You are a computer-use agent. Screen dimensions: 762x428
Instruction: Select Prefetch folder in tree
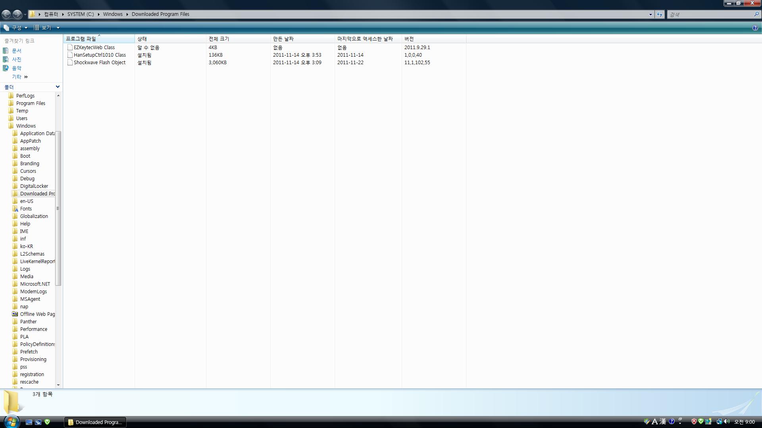point(29,352)
